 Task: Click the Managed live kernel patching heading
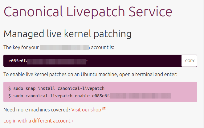click(x=67, y=33)
